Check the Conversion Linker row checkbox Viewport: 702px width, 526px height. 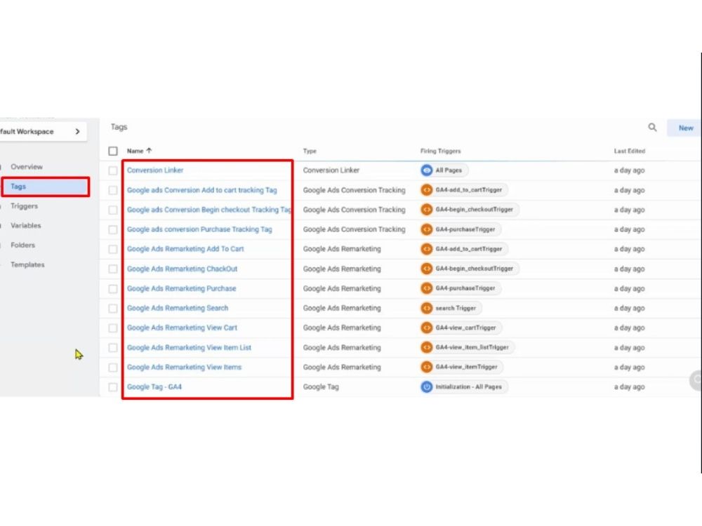coord(113,170)
